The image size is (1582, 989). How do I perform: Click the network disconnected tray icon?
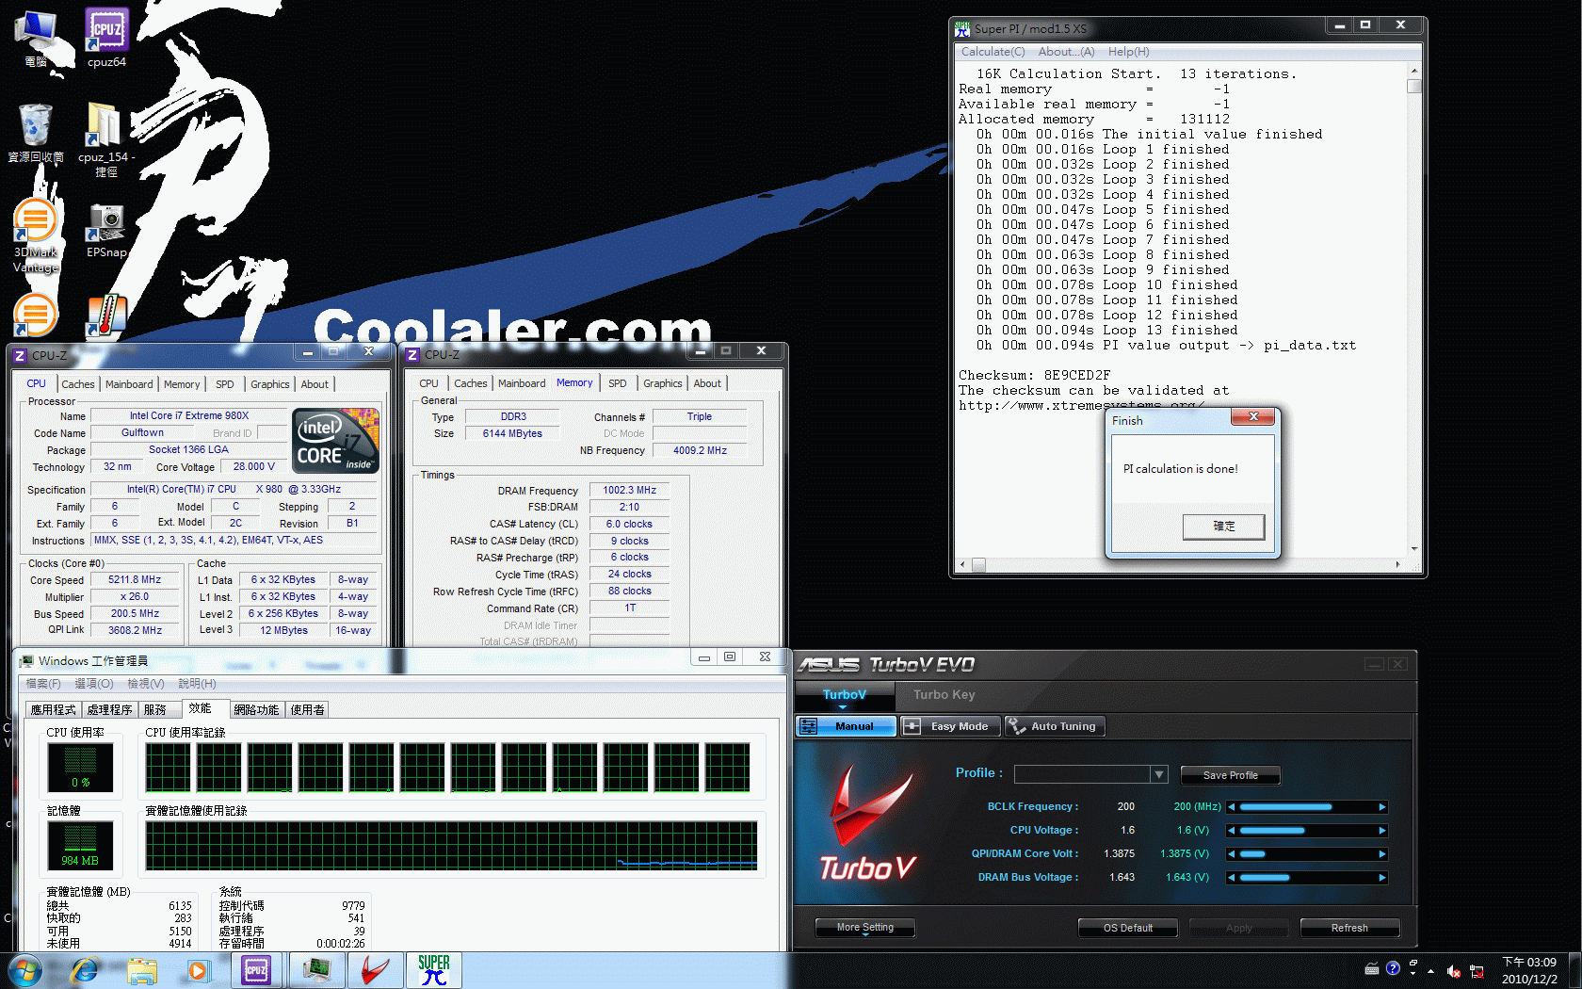tap(1477, 971)
